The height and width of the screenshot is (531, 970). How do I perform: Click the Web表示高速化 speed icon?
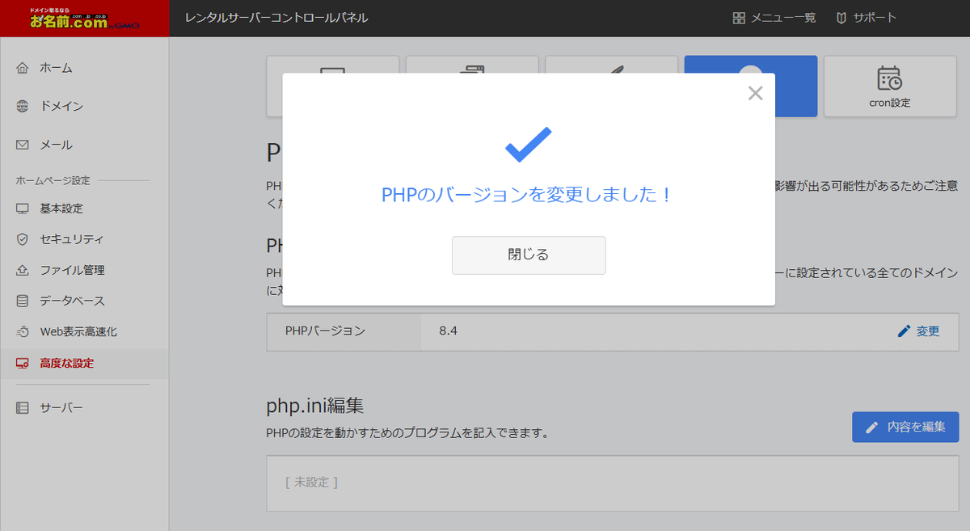point(23,331)
